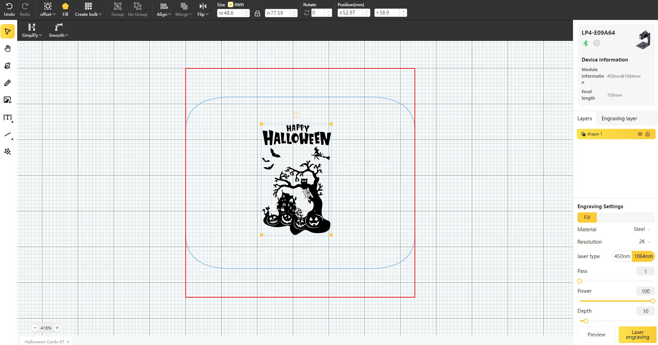Image resolution: width=658 pixels, height=345 pixels.
Task: Select the line drawing tool
Action: [x=8, y=135]
